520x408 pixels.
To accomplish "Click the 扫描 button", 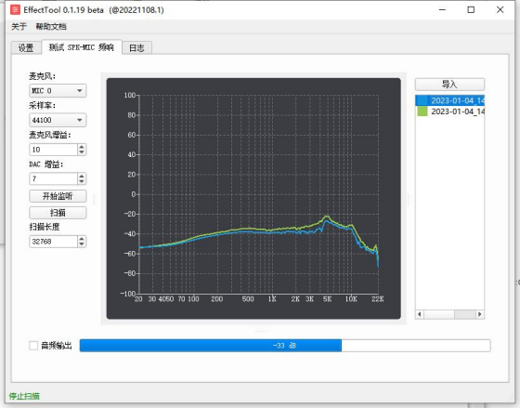I will click(x=58, y=213).
